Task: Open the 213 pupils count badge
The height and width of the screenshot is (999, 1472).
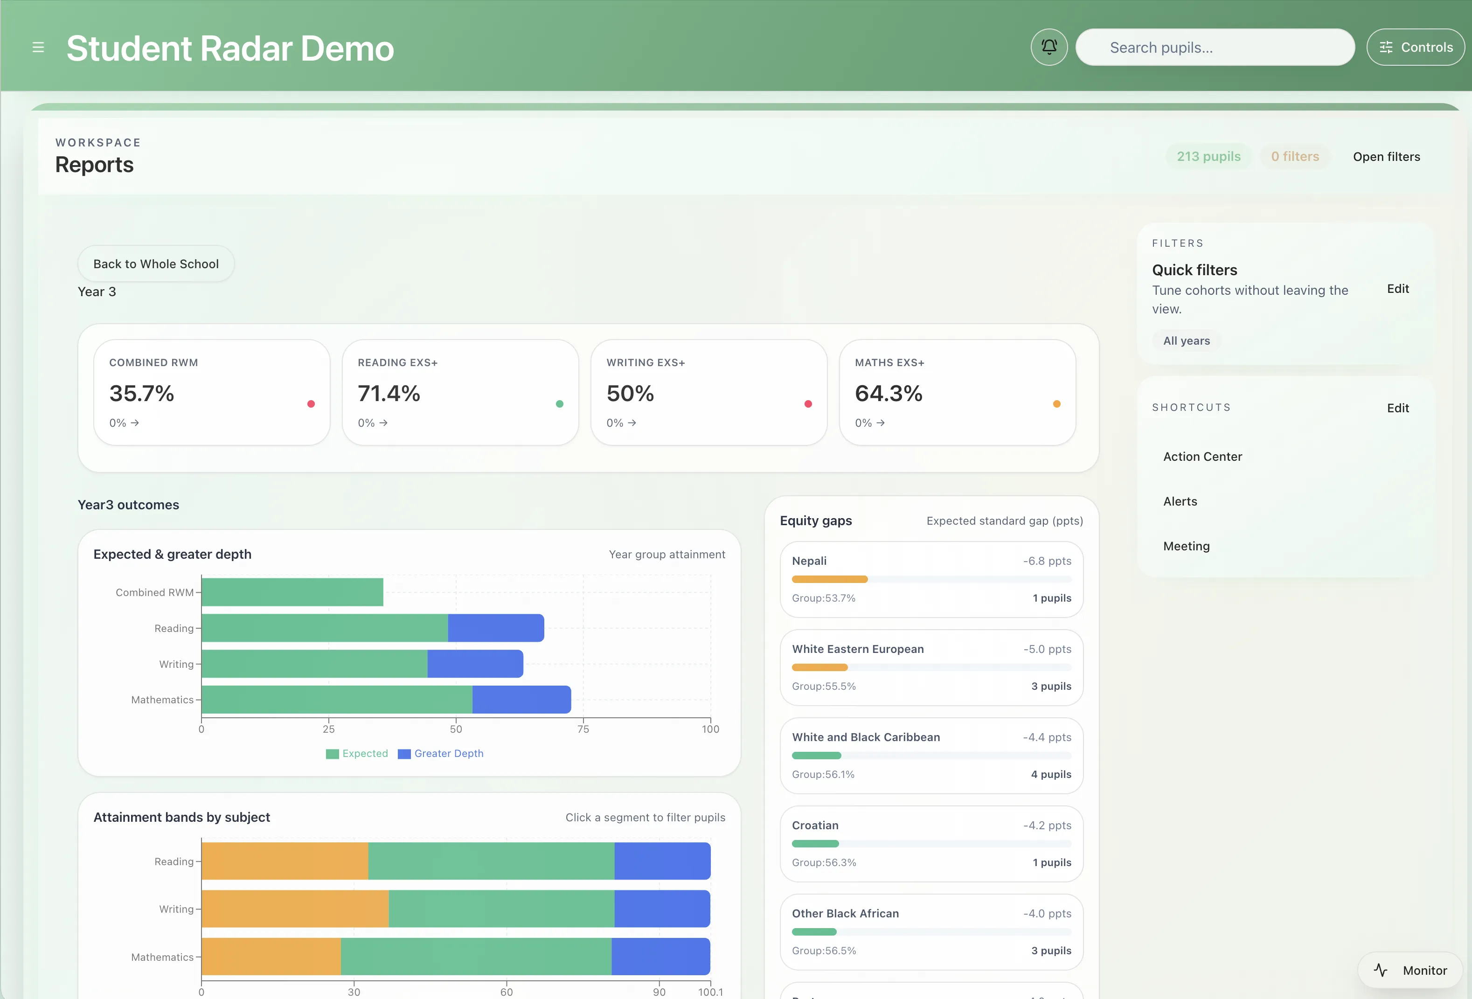Action: pos(1208,156)
